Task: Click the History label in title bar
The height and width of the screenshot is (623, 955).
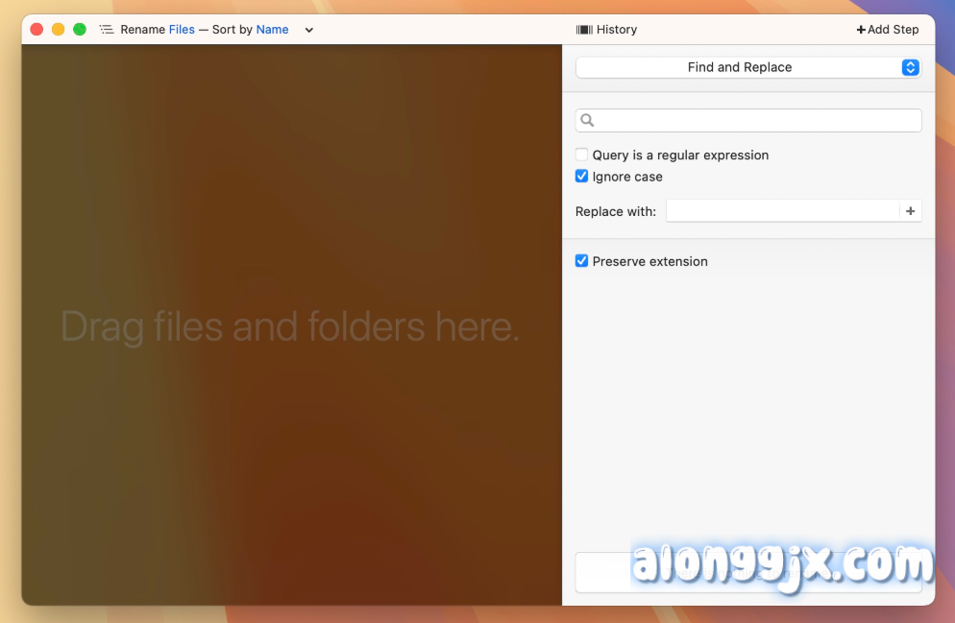Action: 617,30
